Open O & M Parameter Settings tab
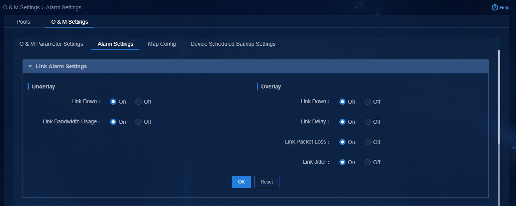The width and height of the screenshot is (516, 206). [51, 44]
